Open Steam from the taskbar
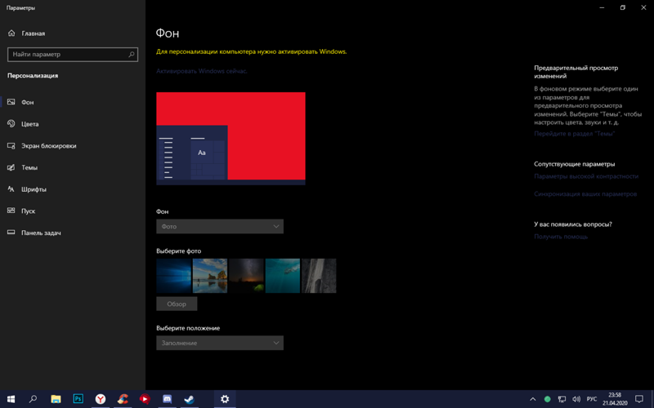The height and width of the screenshot is (408, 654). click(189, 399)
